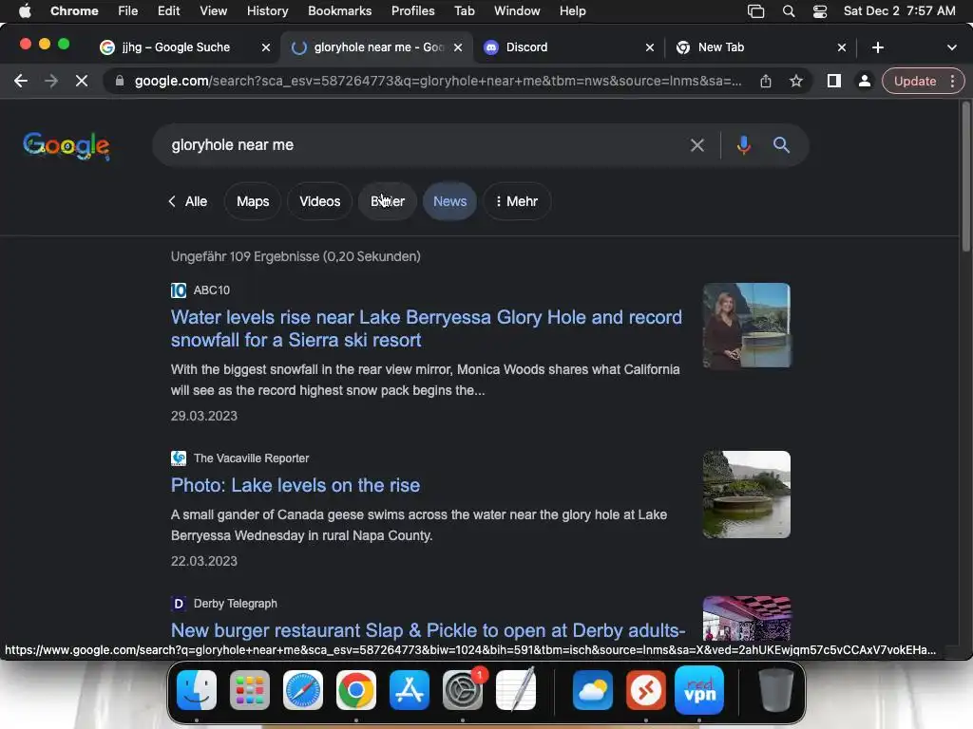Switch to the 'jjhg – Google Suche' tab
This screenshot has width=973, height=729.
point(176,47)
